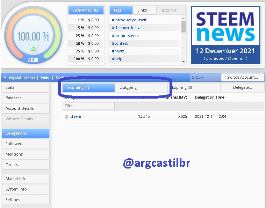This screenshot has height=208, width=266.
Task: Select the Incoming (1) delegations tab
Action: coord(88,87)
